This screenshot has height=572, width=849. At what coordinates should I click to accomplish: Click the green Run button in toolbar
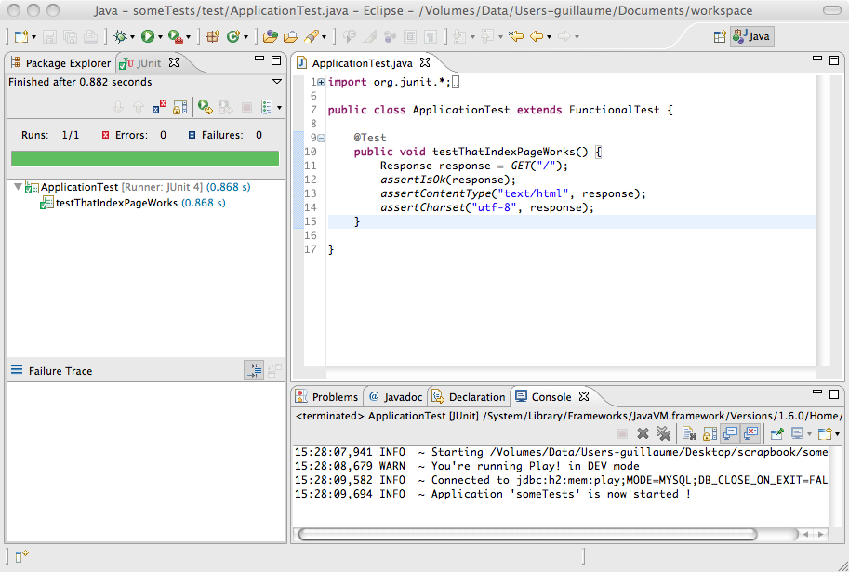tap(147, 36)
